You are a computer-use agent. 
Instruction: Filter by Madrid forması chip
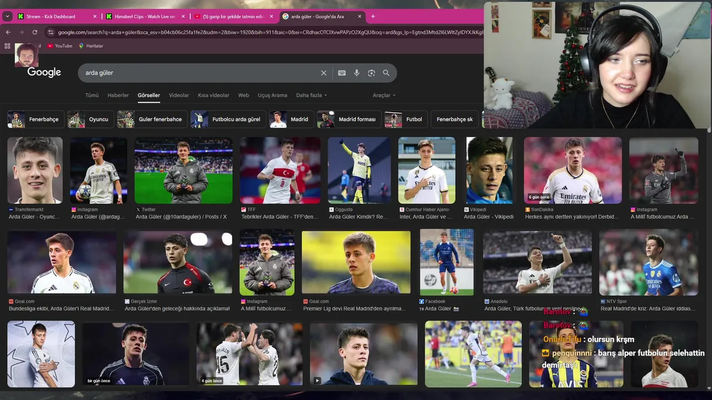coord(349,119)
